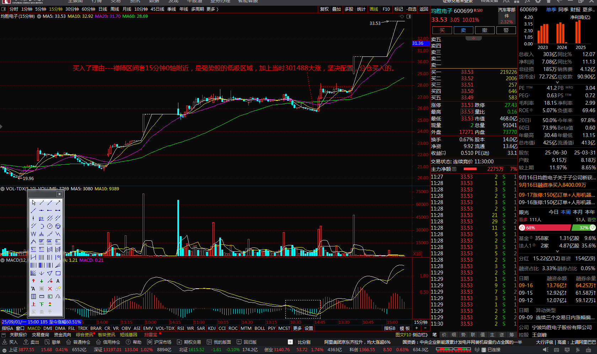The height and width of the screenshot is (354, 597).
Task: Select the GP golden ratio line tool
Action: (42, 241)
